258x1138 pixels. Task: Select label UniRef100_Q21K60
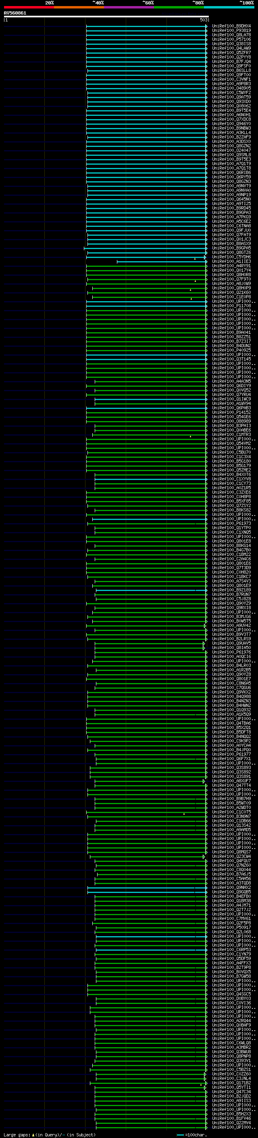[x=231, y=292]
